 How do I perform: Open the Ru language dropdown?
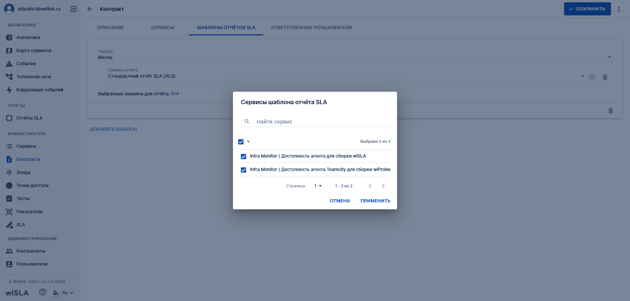pos(68,293)
